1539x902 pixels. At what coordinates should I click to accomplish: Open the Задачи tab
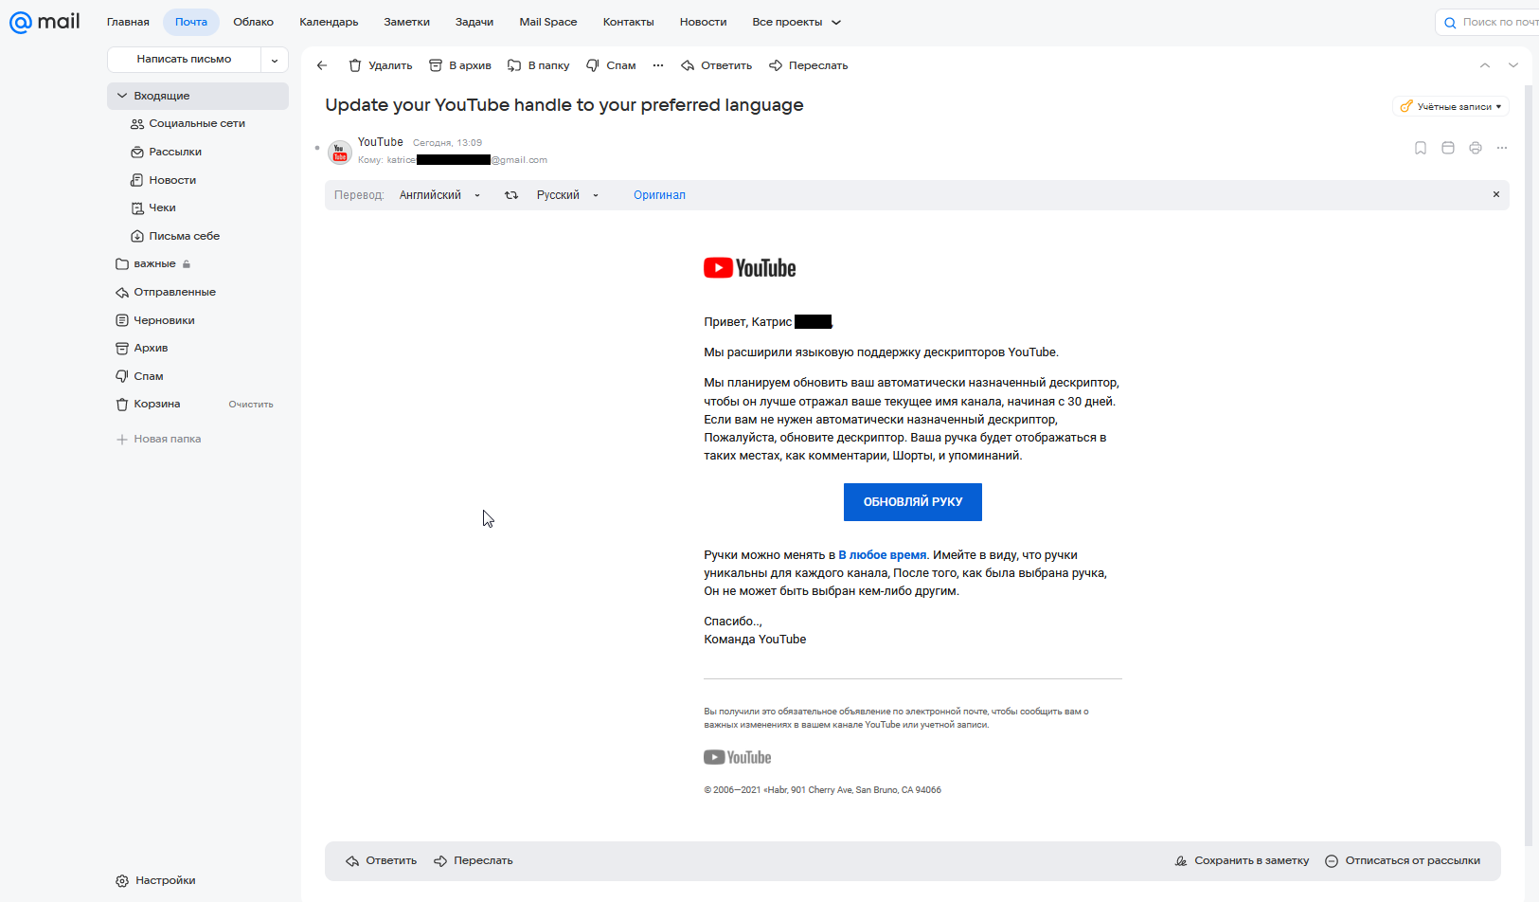(x=474, y=22)
